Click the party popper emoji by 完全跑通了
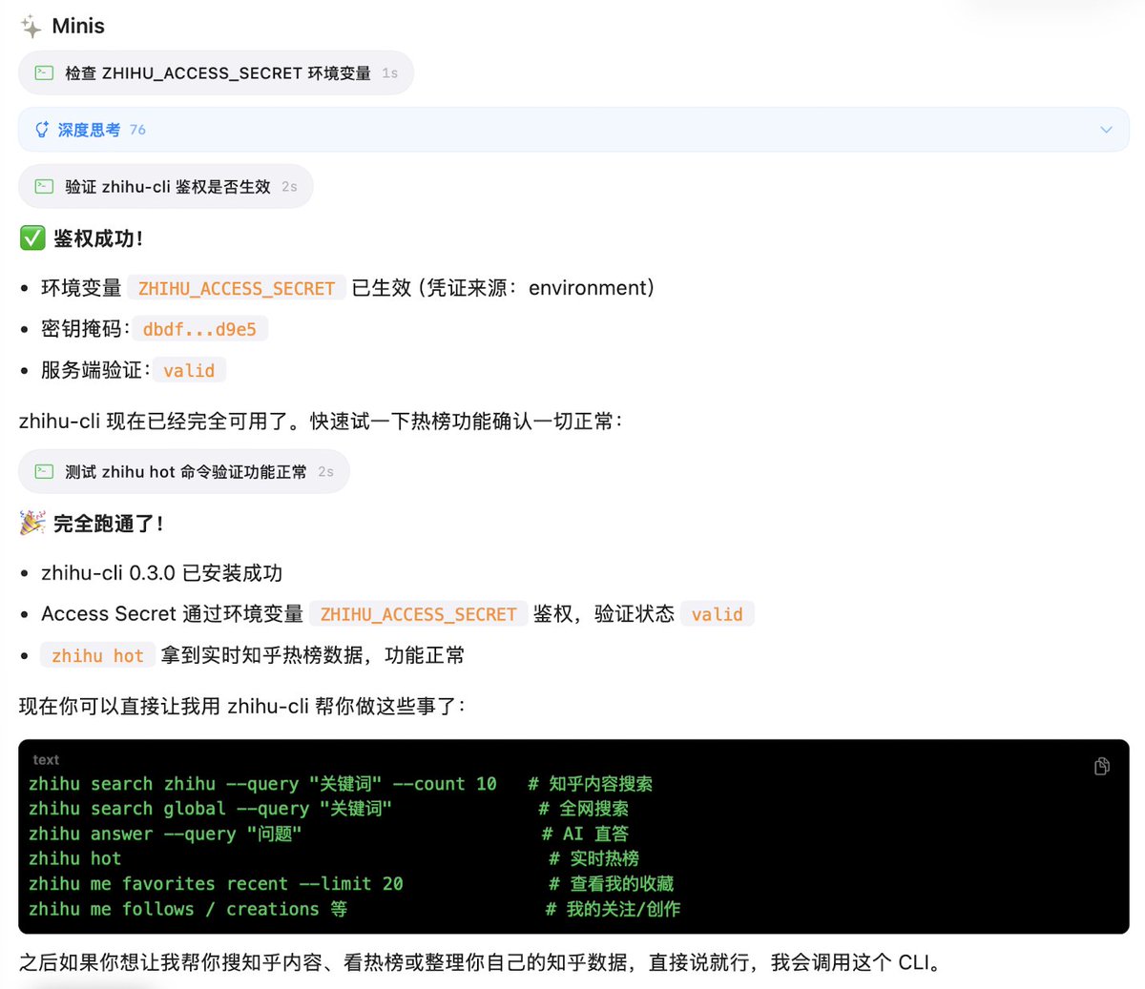 point(32,523)
